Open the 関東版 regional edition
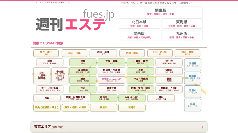 click(x=161, y=12)
